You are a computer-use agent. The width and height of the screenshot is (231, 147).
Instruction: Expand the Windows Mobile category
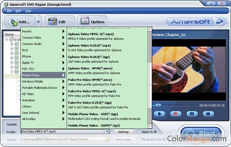click(43, 81)
